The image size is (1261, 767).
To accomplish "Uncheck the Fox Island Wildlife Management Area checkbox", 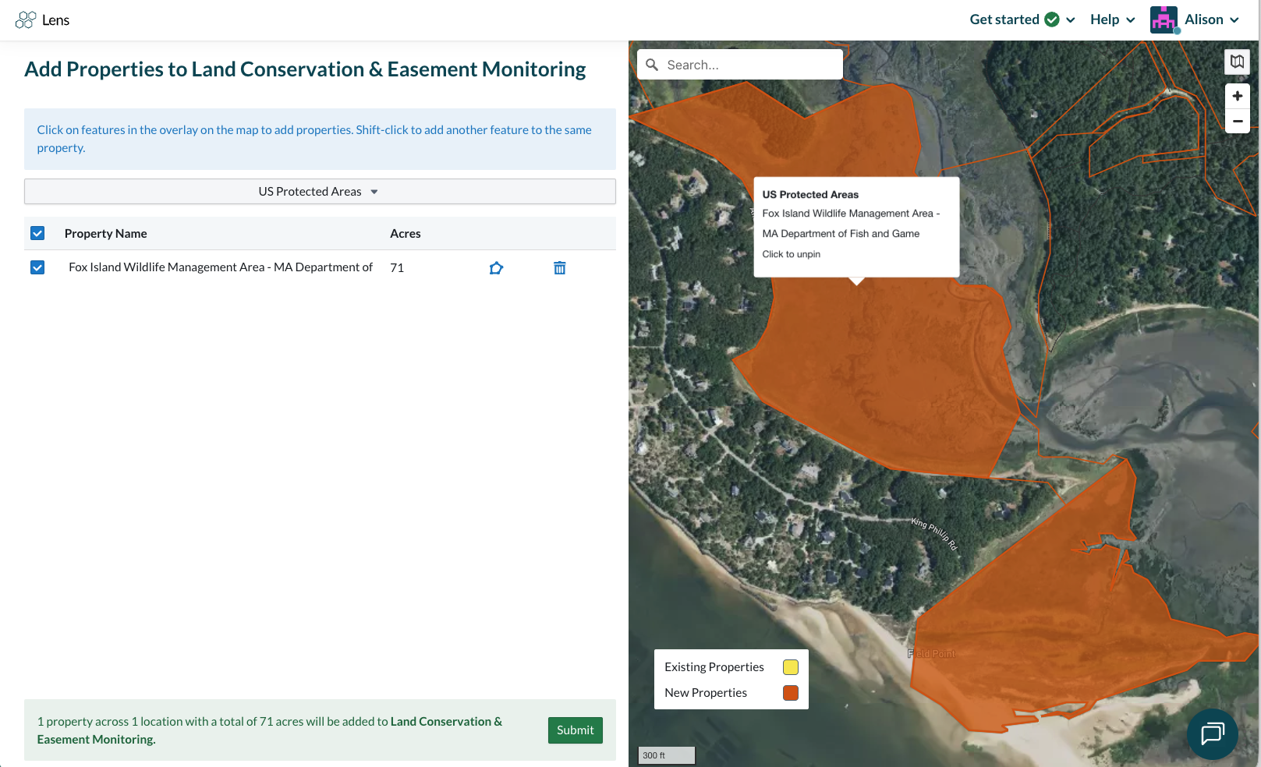I will pyautogui.click(x=37, y=267).
